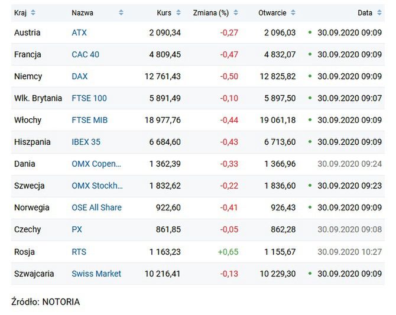Open the ATX index link
Image resolution: width=396 pixels, height=315 pixels.
pyautogui.click(x=79, y=33)
